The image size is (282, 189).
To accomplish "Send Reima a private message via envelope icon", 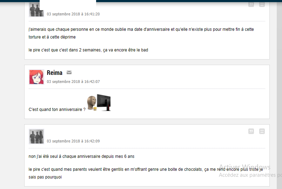I will pos(69,72).
